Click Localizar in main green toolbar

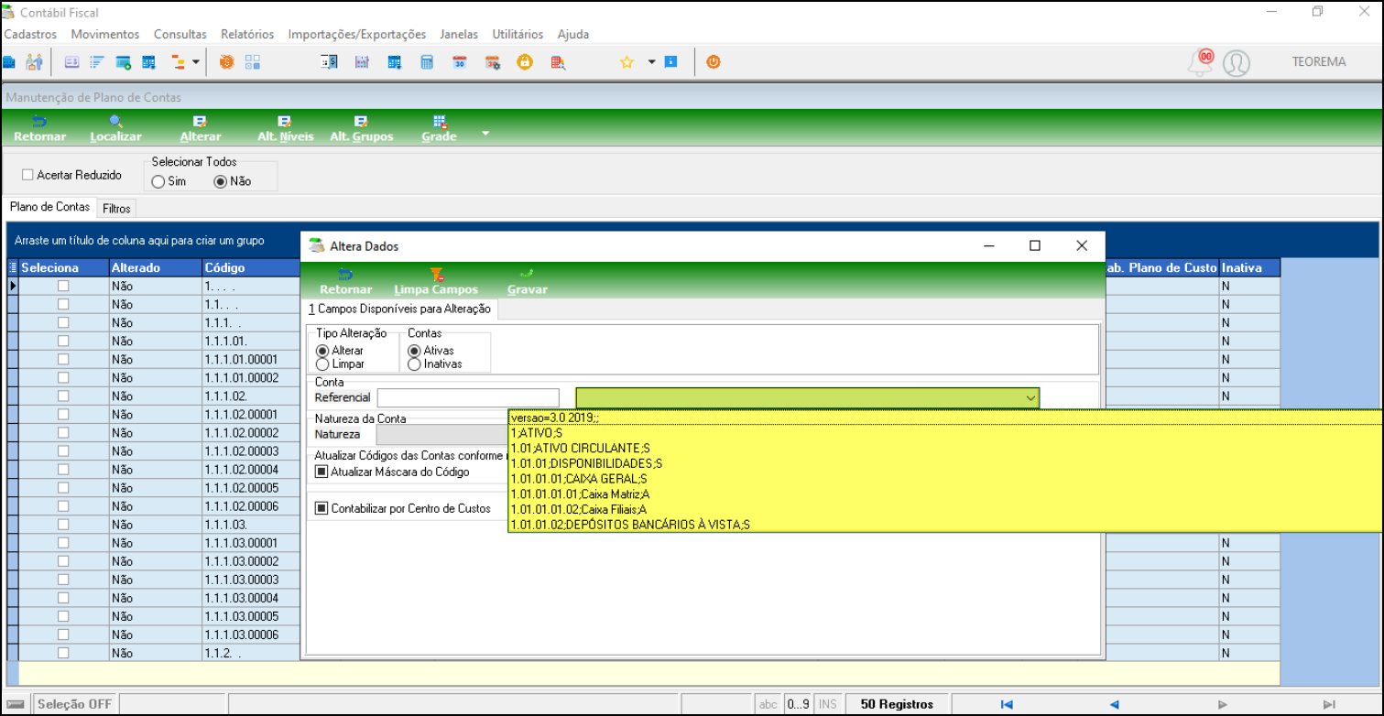116,128
